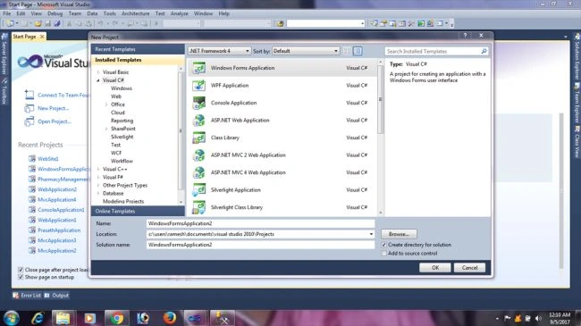Image resolution: width=581 pixels, height=326 pixels.
Task: Toggle Show page on startup checkbox
Action: tap(21, 277)
